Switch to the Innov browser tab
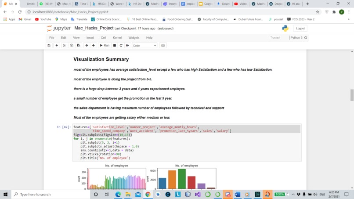This screenshot has height=199, width=354. [x=170, y=4]
